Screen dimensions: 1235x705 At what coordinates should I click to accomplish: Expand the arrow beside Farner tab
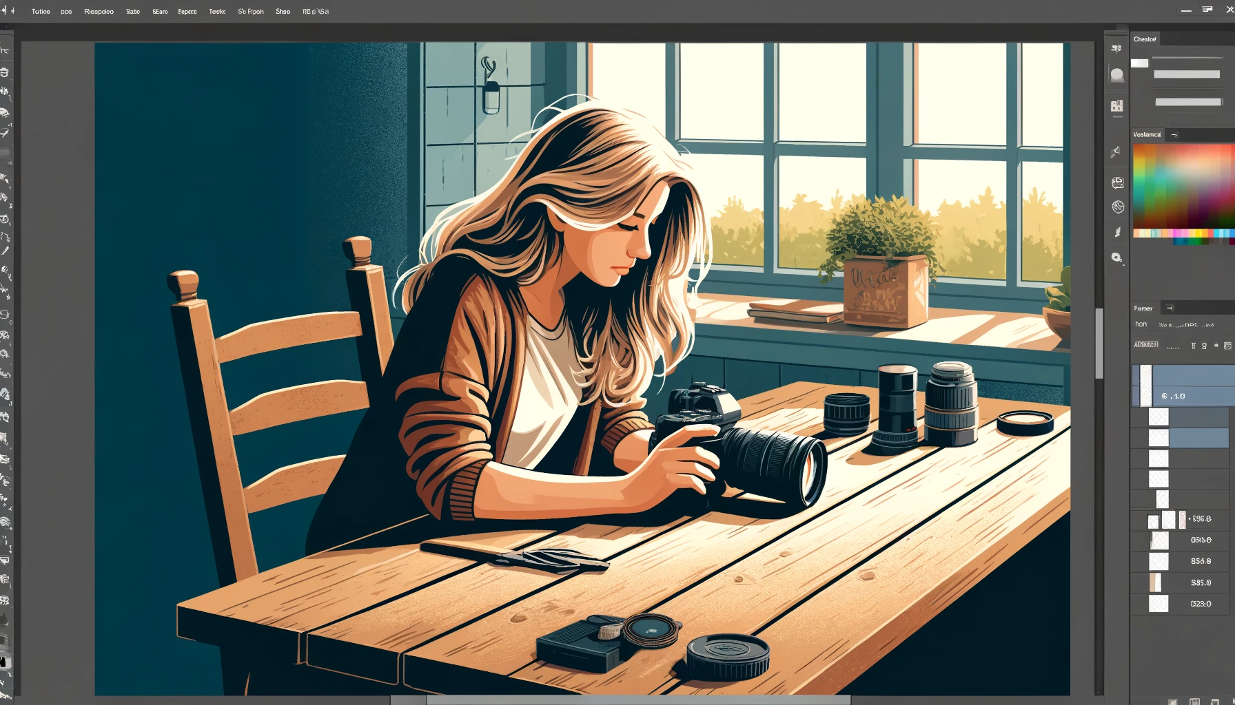1170,308
